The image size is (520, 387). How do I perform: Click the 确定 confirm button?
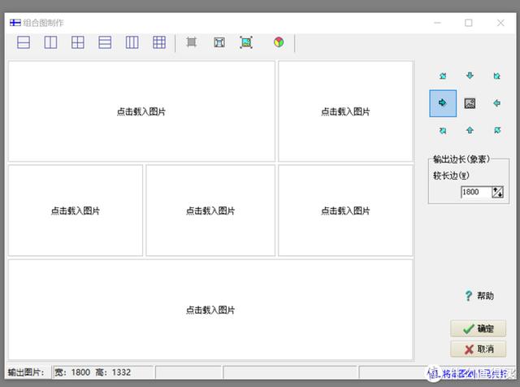tap(478, 328)
